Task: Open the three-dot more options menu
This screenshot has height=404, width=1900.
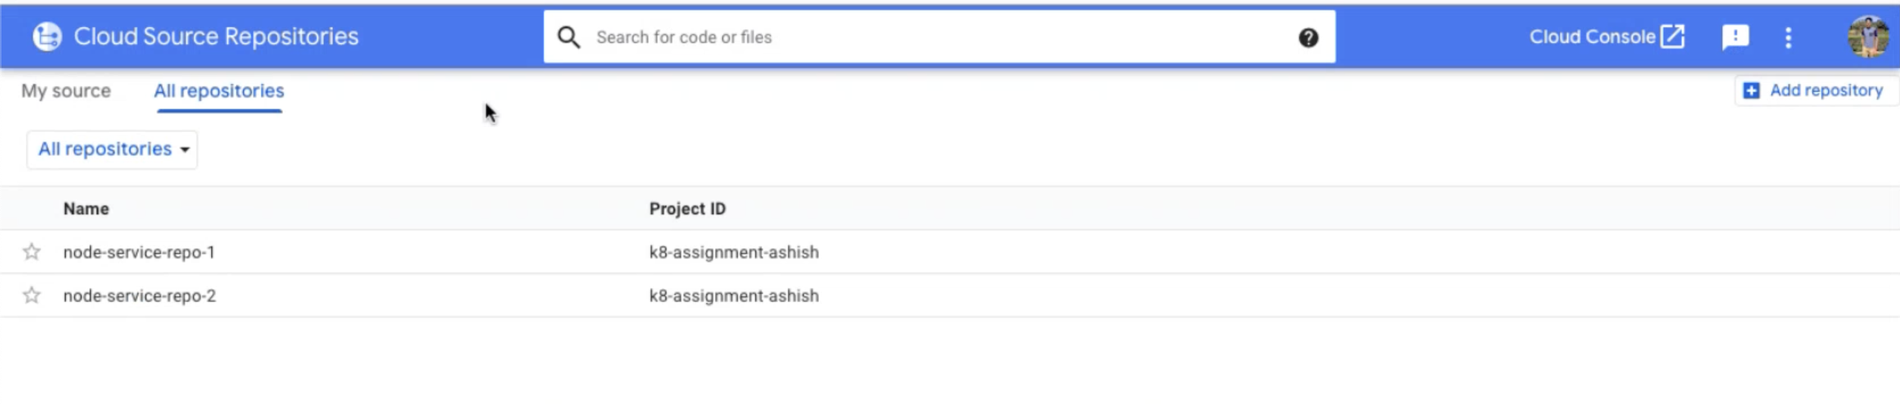Action: tap(1788, 37)
